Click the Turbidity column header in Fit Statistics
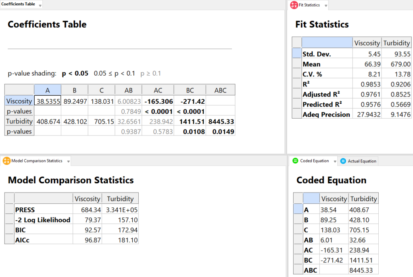This screenshot has width=413, height=277. 396,43
